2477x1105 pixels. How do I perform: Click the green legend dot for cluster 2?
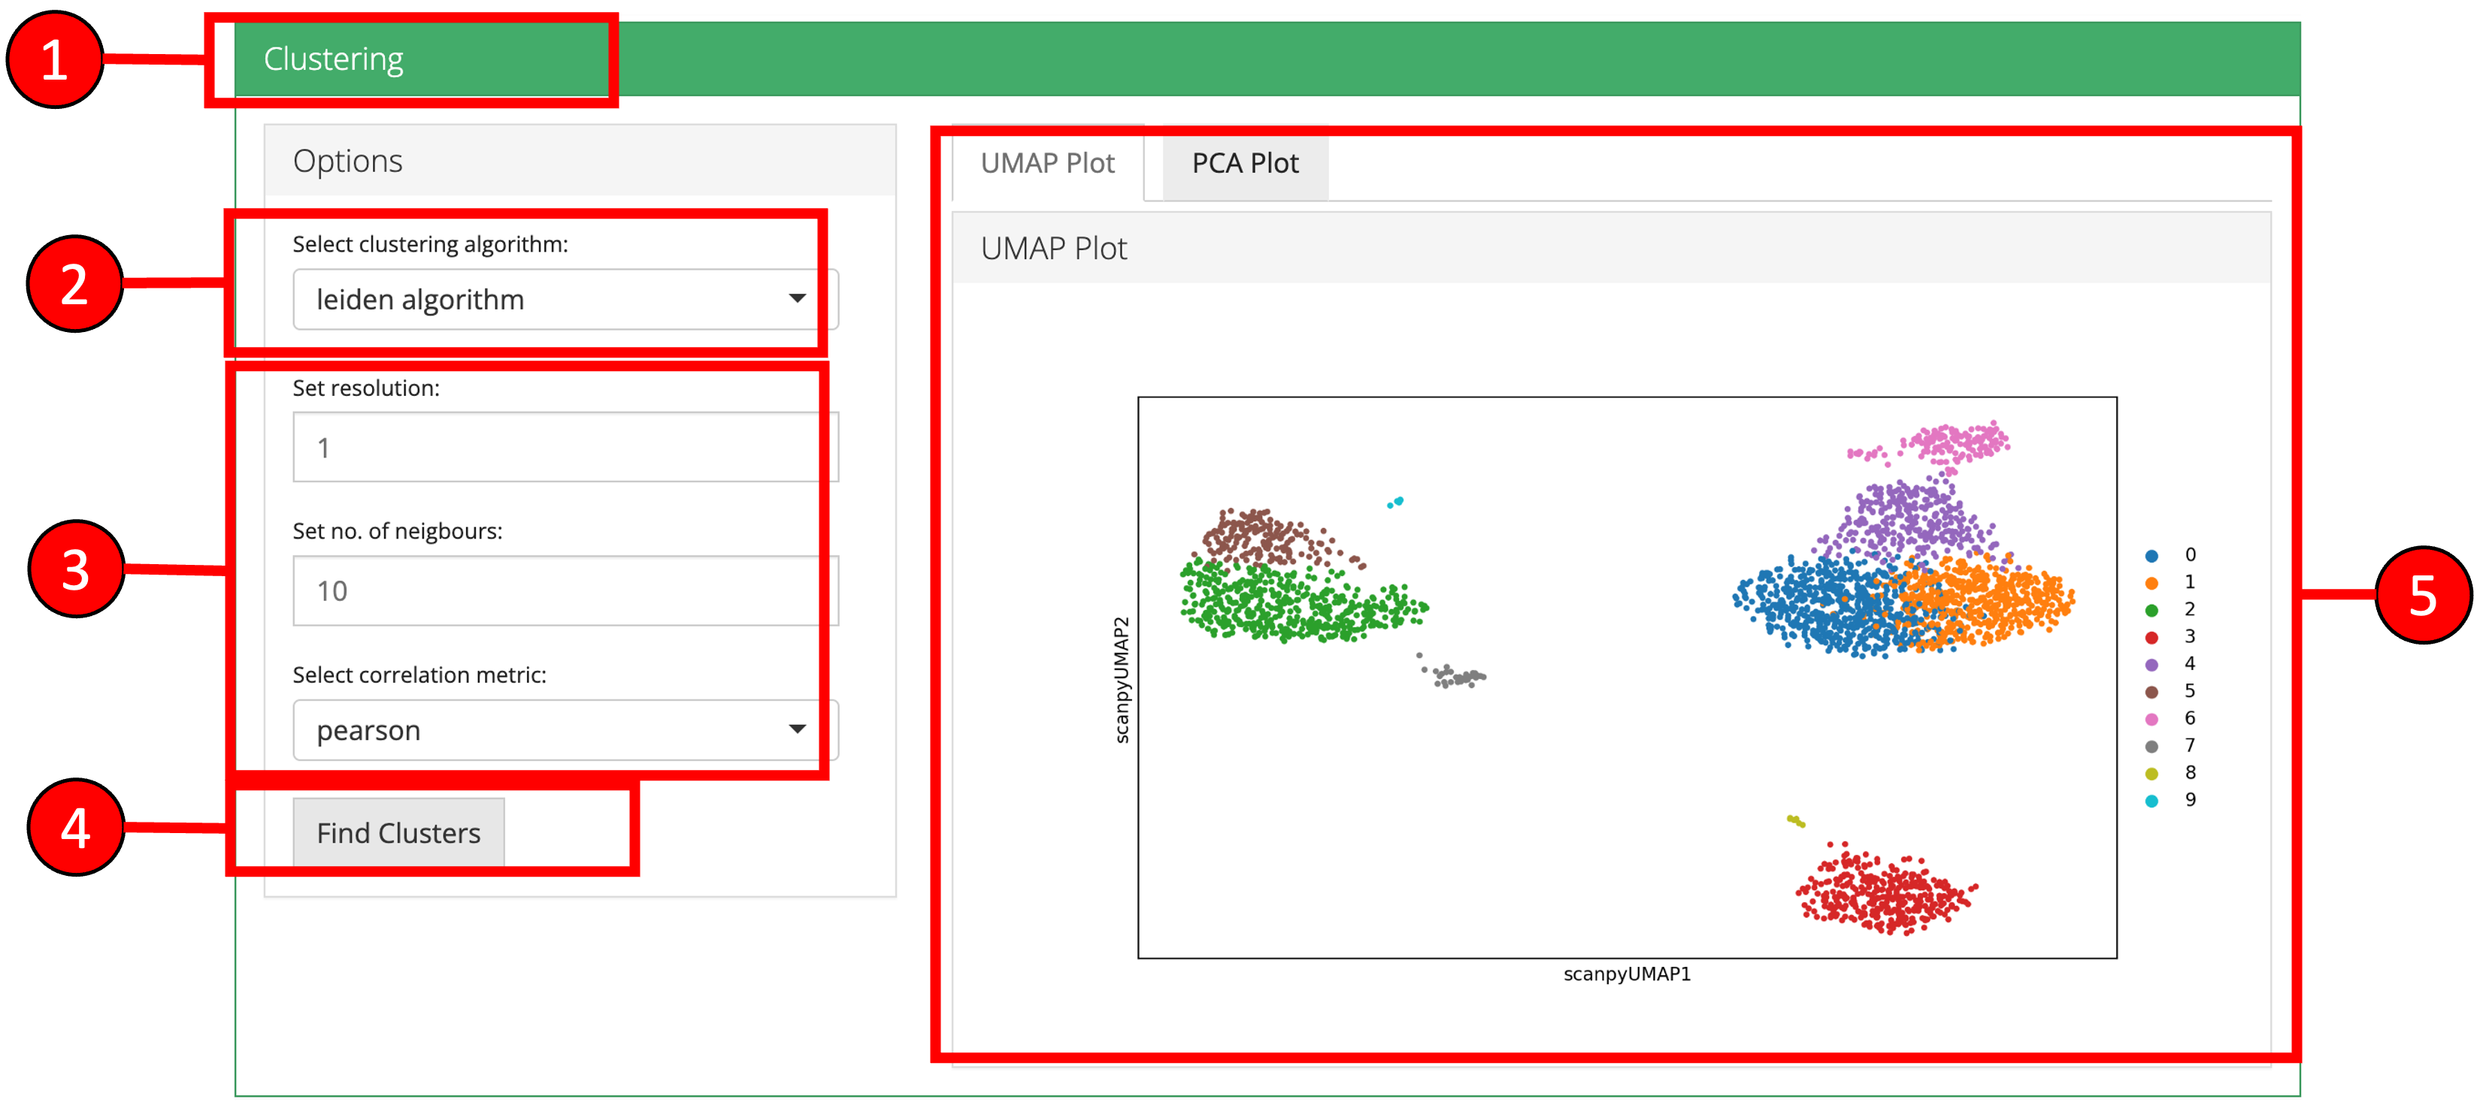[2151, 610]
